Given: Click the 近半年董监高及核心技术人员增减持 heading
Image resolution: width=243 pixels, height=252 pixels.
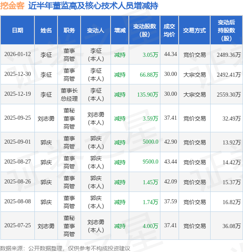Looking at the screenshot, I should click(93, 6).
